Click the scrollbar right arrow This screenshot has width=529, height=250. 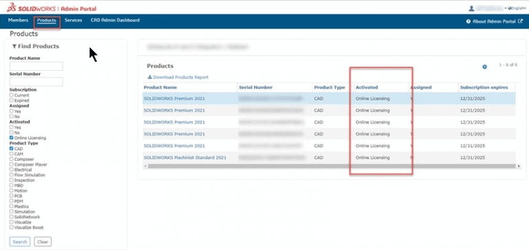pyautogui.click(x=519, y=166)
